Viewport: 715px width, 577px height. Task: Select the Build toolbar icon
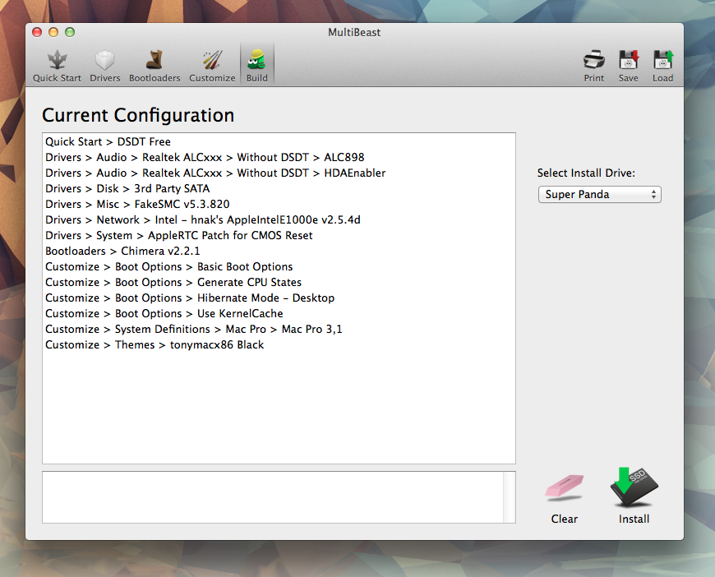pyautogui.click(x=256, y=62)
